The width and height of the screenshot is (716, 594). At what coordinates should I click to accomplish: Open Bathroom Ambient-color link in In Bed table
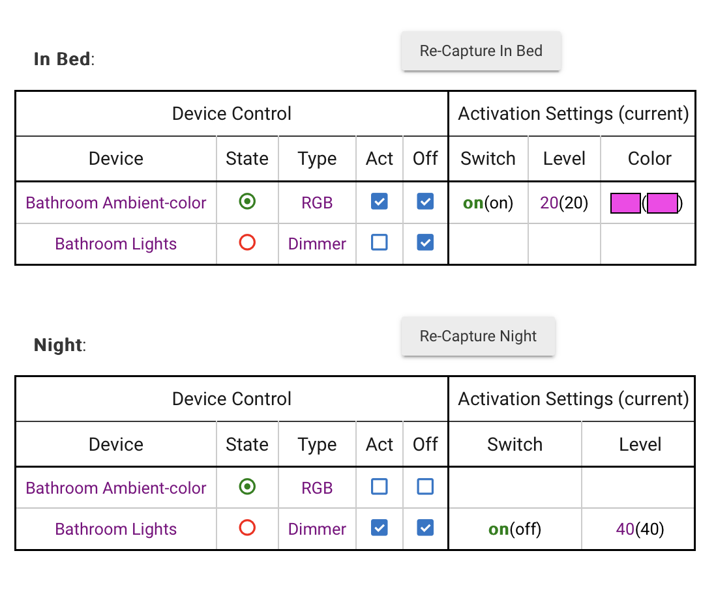click(116, 203)
